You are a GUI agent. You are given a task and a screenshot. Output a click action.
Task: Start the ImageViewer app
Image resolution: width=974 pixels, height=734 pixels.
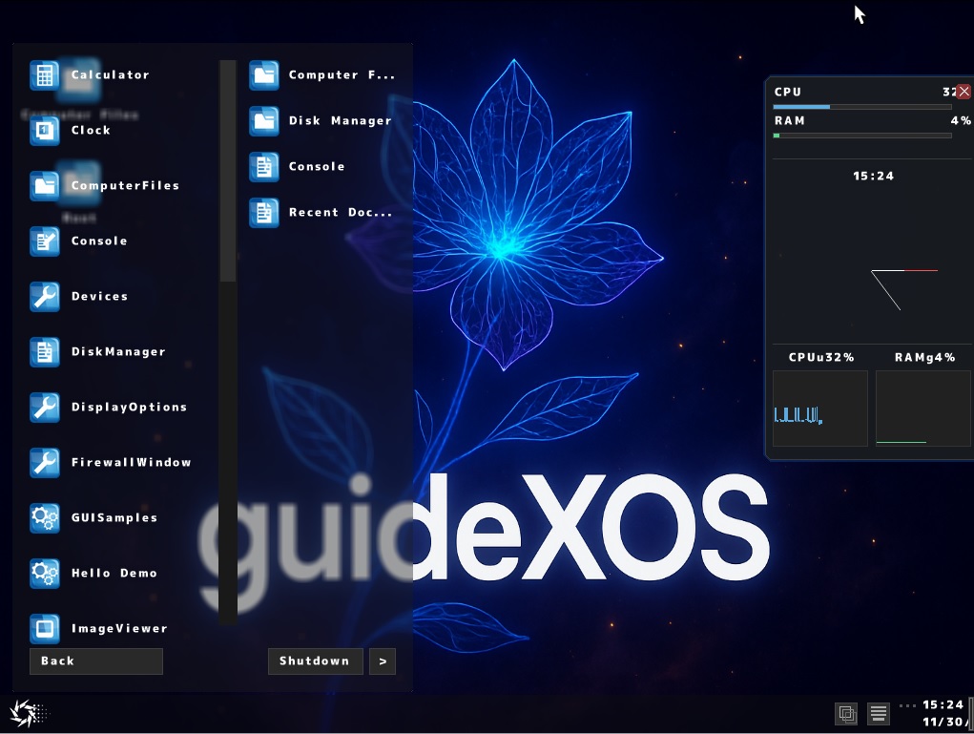[x=117, y=628]
